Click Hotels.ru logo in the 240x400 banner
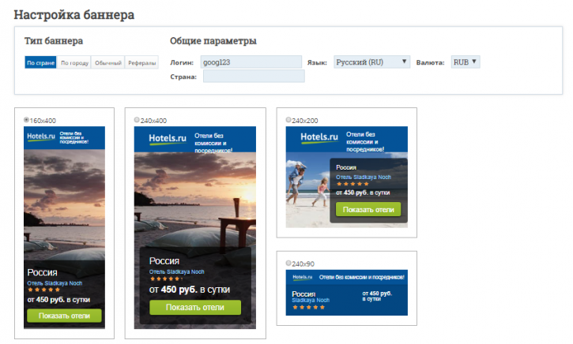 pyautogui.click(x=168, y=139)
